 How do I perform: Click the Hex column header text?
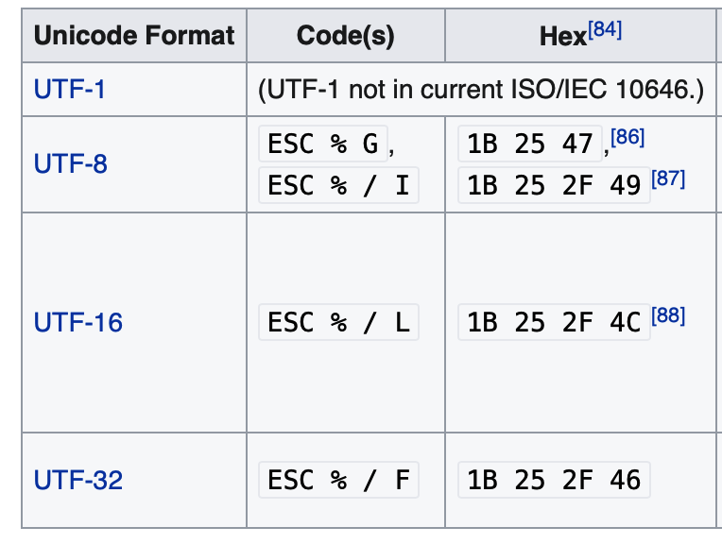point(561,37)
